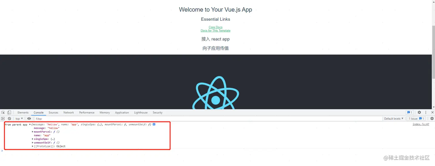Open the Sources tab
Screen dimensions: 435x166
(54, 112)
